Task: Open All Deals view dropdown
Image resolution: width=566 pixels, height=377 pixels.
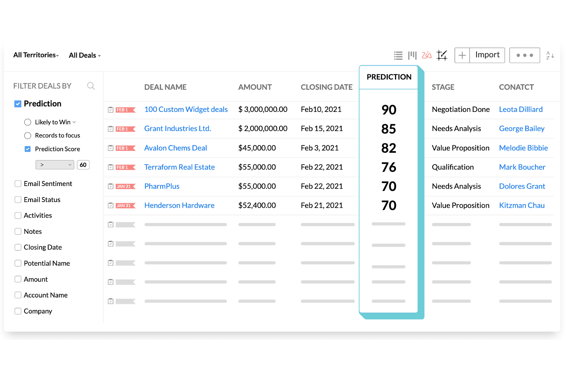Action: click(85, 55)
